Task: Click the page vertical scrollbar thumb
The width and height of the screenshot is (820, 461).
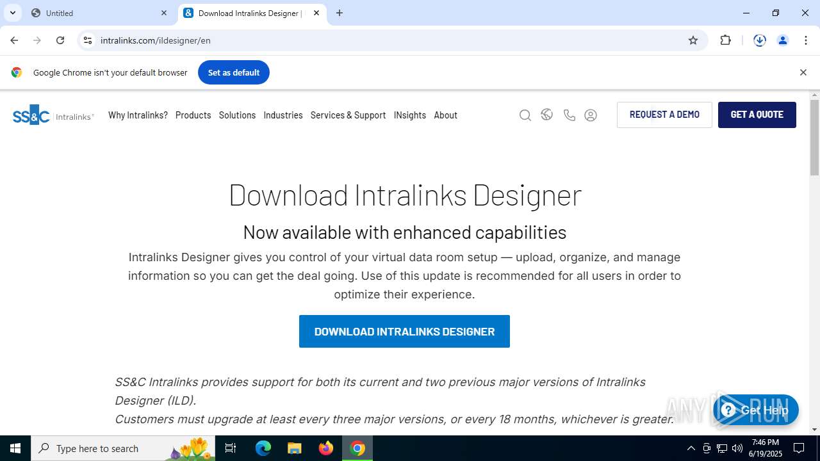Action: [x=814, y=137]
